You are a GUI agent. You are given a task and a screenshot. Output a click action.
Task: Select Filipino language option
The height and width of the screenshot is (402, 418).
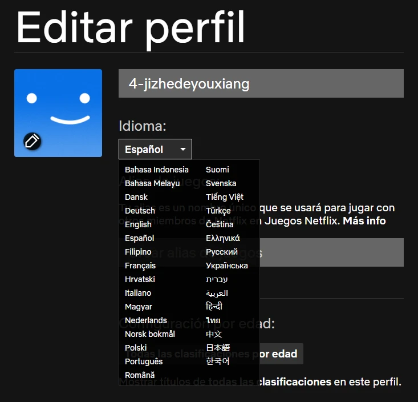coord(138,252)
